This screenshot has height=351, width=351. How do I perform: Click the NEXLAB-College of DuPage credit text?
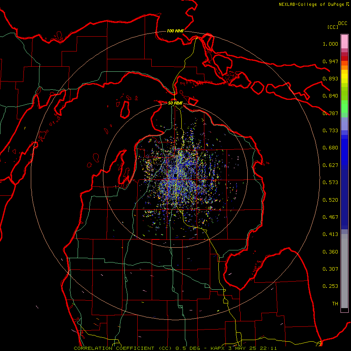coord(311,4)
